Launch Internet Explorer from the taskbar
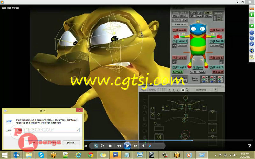The image size is (255, 159). (x=78, y=155)
